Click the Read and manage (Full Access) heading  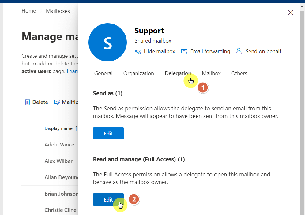tap(139, 159)
